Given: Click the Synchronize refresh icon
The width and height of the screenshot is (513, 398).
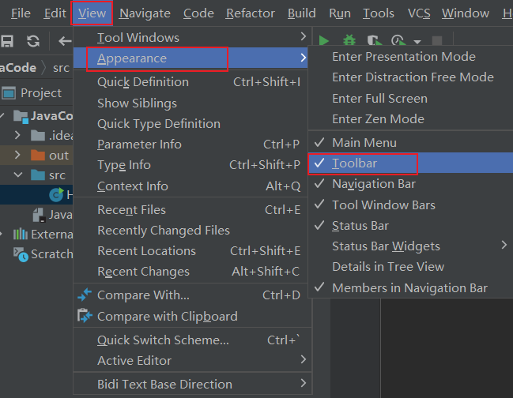Looking at the screenshot, I should pos(33,41).
